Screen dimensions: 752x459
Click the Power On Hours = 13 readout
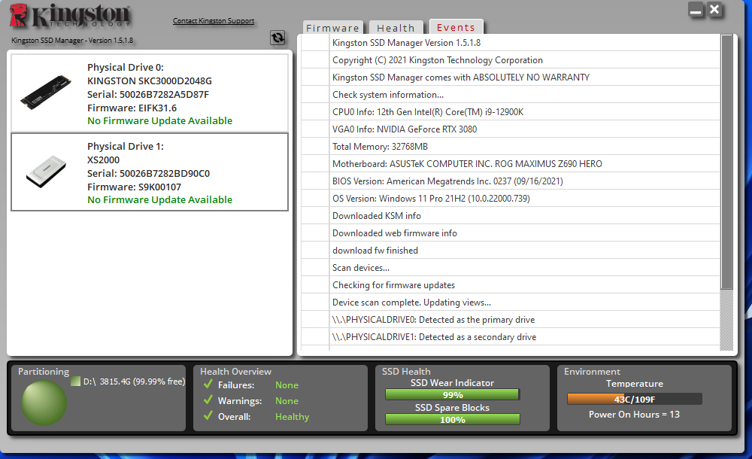[634, 415]
